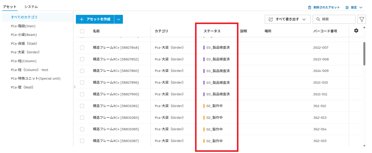Select the PCa-柱(Column) category
This screenshot has width=372, height=153.
pyautogui.click(x=23, y=61)
